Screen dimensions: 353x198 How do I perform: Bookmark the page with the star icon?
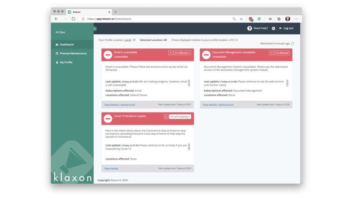(x=241, y=19)
